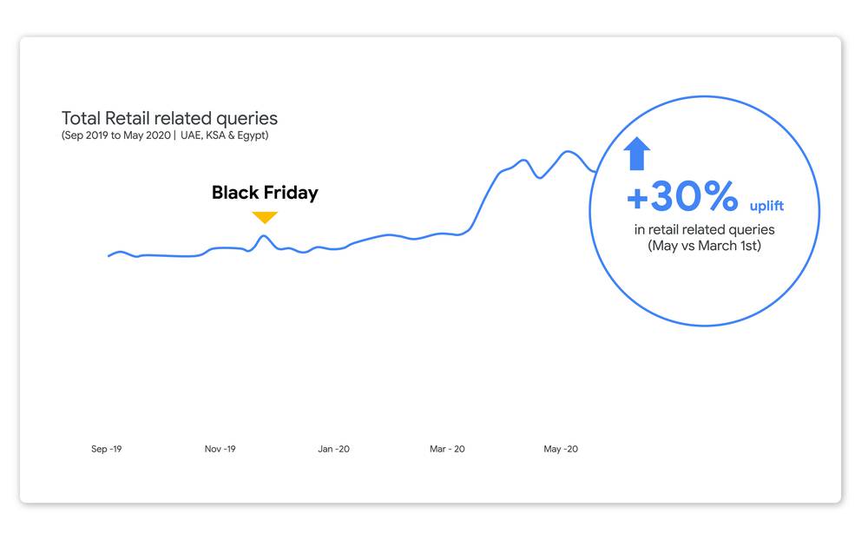Click the line's steep rise after March
The height and width of the screenshot is (540, 868).
point(485,200)
